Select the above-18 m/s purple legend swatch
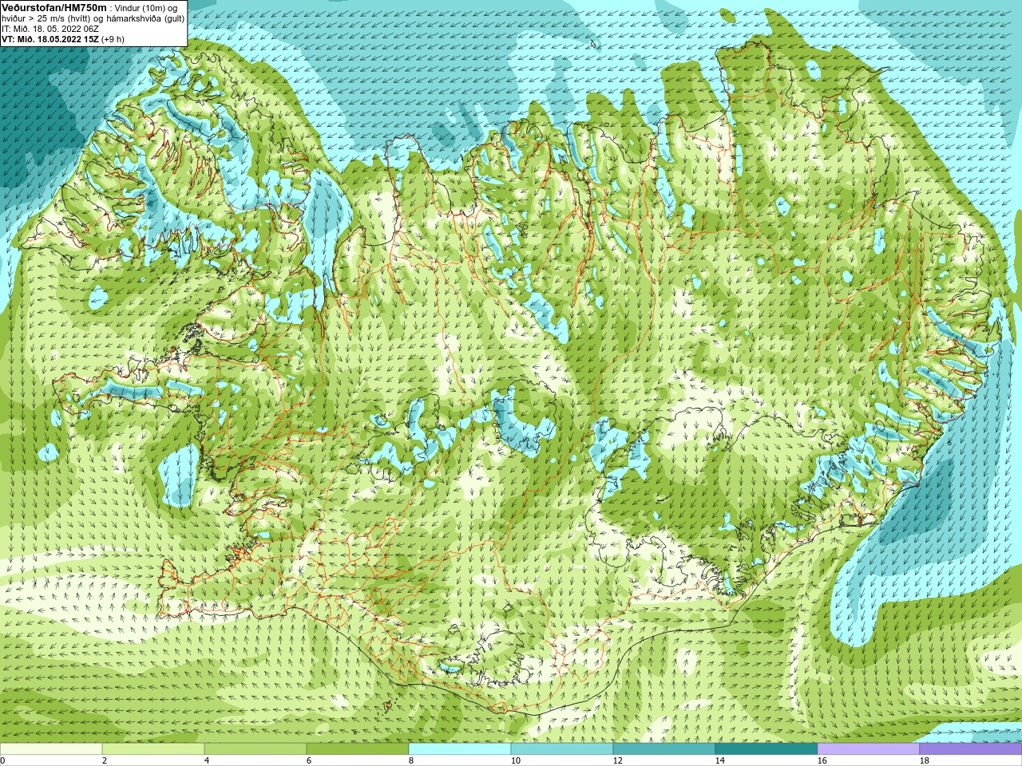The height and width of the screenshot is (766, 1022). pos(971,749)
